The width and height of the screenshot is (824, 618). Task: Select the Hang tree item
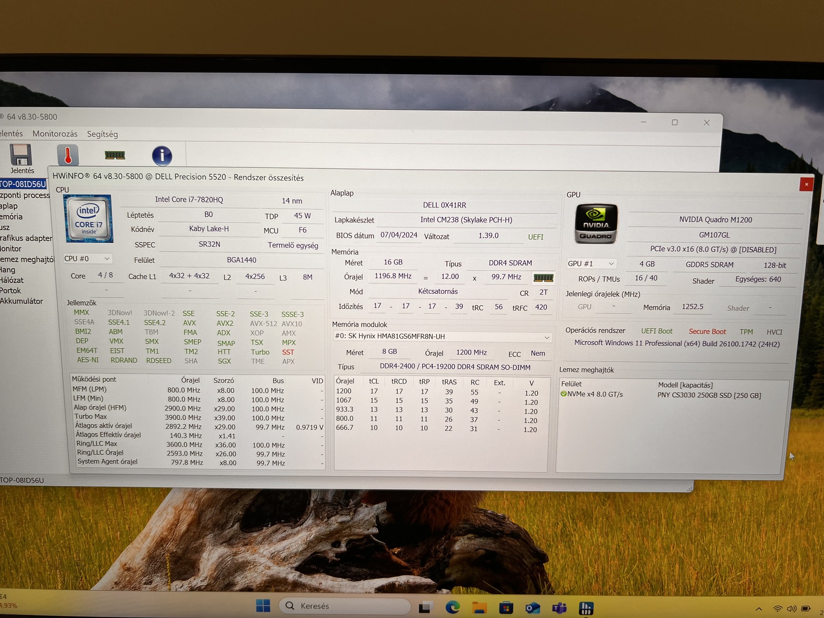tap(7, 270)
